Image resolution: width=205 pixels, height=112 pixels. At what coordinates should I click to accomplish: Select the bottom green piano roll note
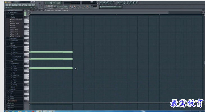(x=51, y=68)
